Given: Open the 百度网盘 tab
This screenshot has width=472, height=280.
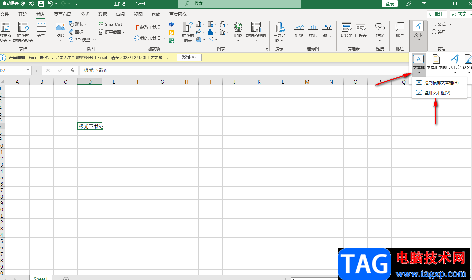Looking at the screenshot, I should (x=178, y=14).
